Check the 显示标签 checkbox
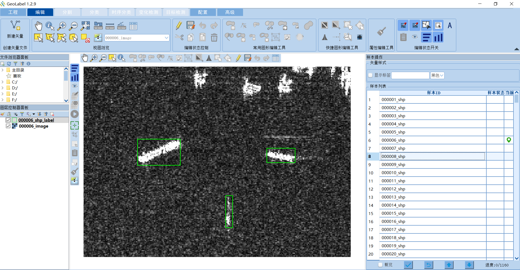Viewport: 520px width, 270px height. point(370,75)
